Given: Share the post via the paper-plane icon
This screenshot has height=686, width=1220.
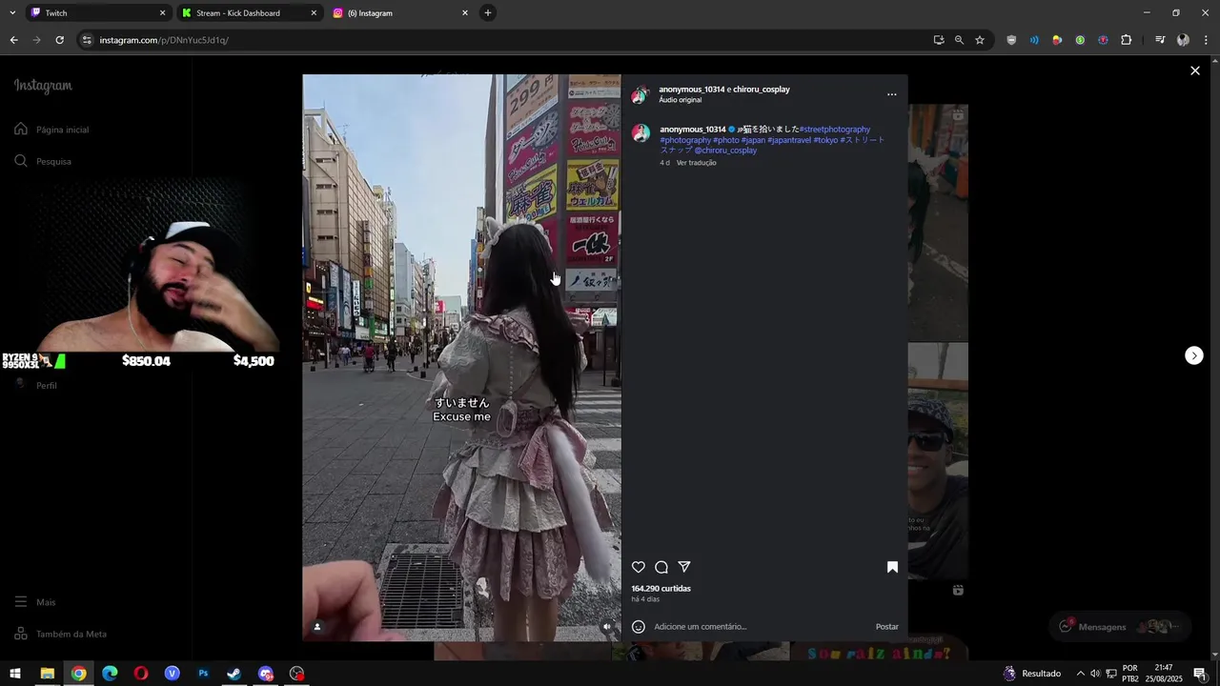Looking at the screenshot, I should tap(684, 567).
